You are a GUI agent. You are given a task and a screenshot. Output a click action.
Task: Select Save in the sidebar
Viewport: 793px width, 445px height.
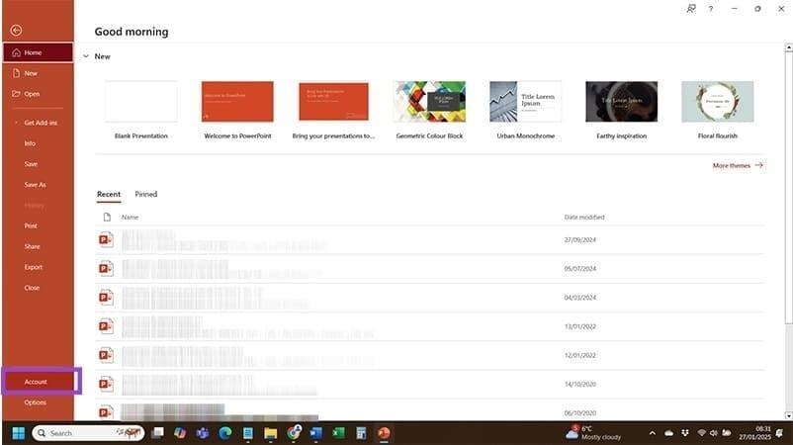(x=38, y=164)
